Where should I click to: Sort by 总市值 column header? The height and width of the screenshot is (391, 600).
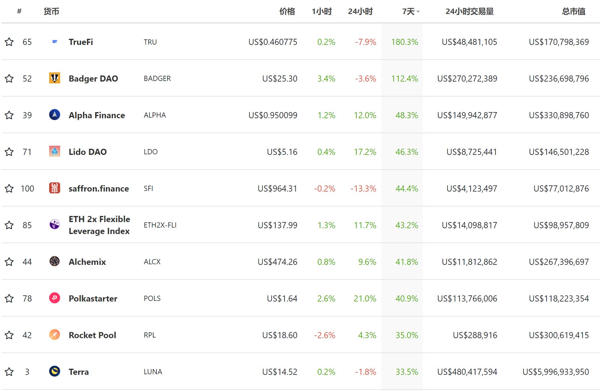[x=573, y=12]
